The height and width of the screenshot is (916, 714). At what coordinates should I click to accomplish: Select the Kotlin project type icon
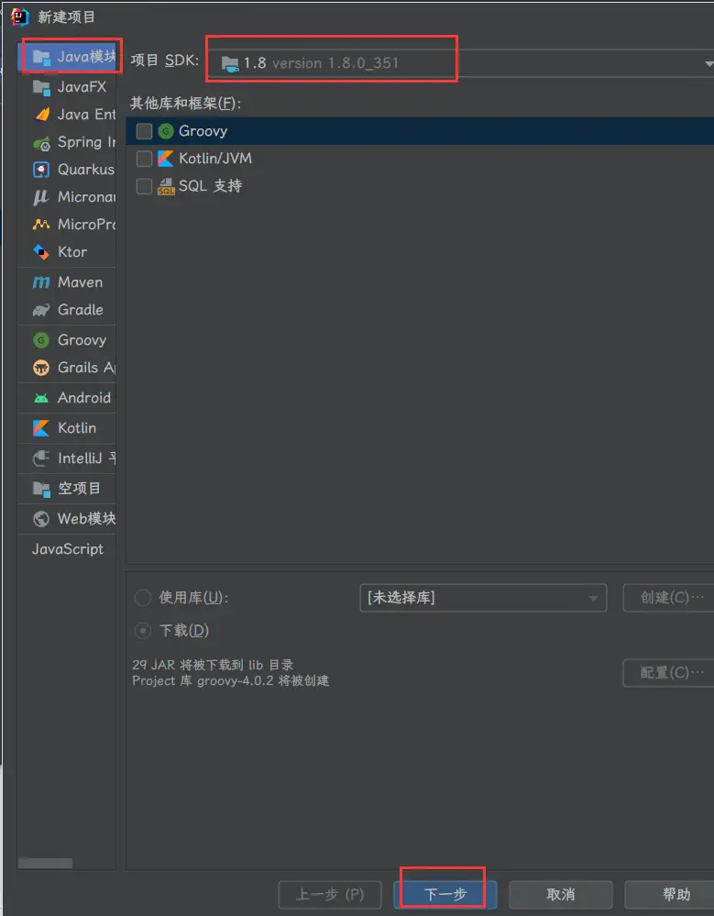[x=41, y=428]
